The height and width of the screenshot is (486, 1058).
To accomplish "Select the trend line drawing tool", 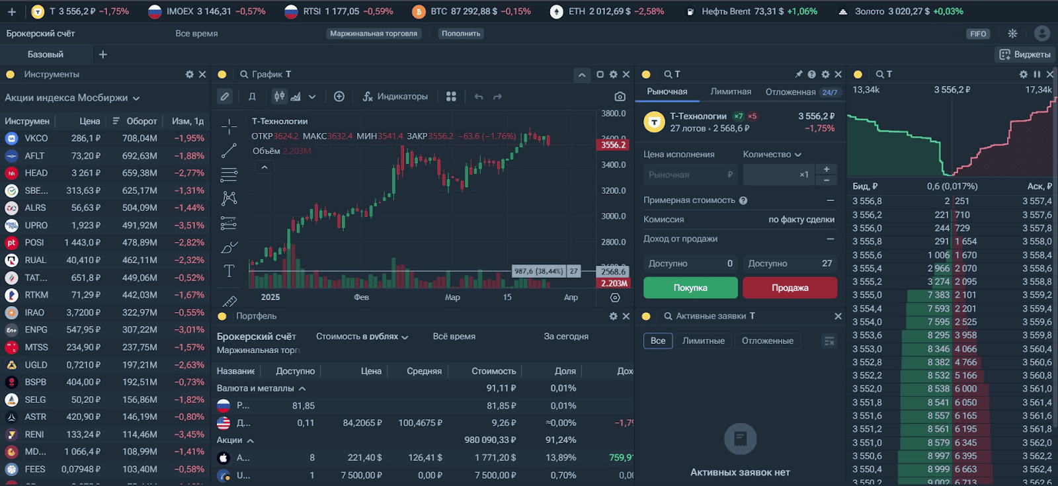I will click(229, 151).
